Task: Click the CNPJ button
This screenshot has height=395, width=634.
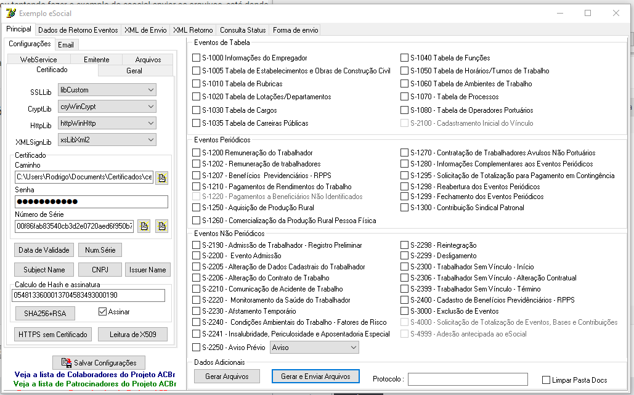Action: pos(100,270)
